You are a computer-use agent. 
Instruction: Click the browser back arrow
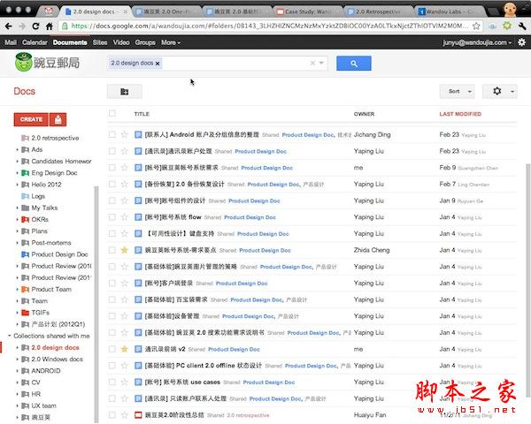pyautogui.click(x=9, y=26)
